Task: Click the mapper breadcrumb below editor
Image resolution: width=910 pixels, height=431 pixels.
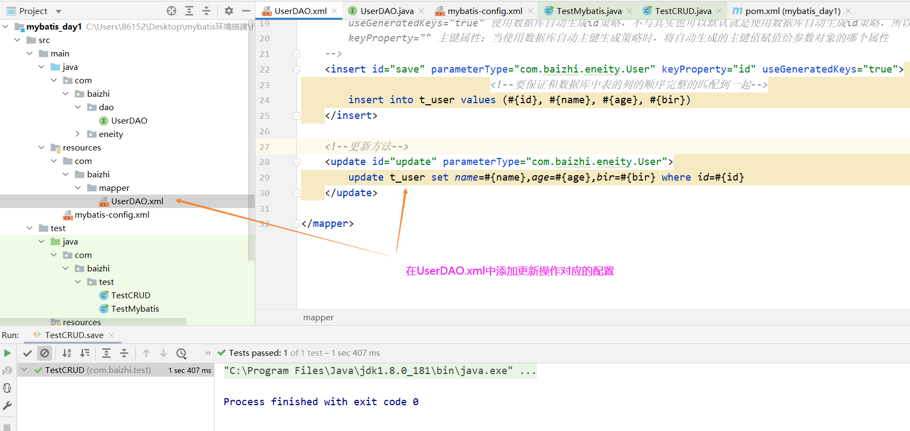Action: click(318, 318)
